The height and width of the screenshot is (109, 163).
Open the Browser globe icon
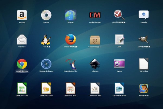point(70,15)
